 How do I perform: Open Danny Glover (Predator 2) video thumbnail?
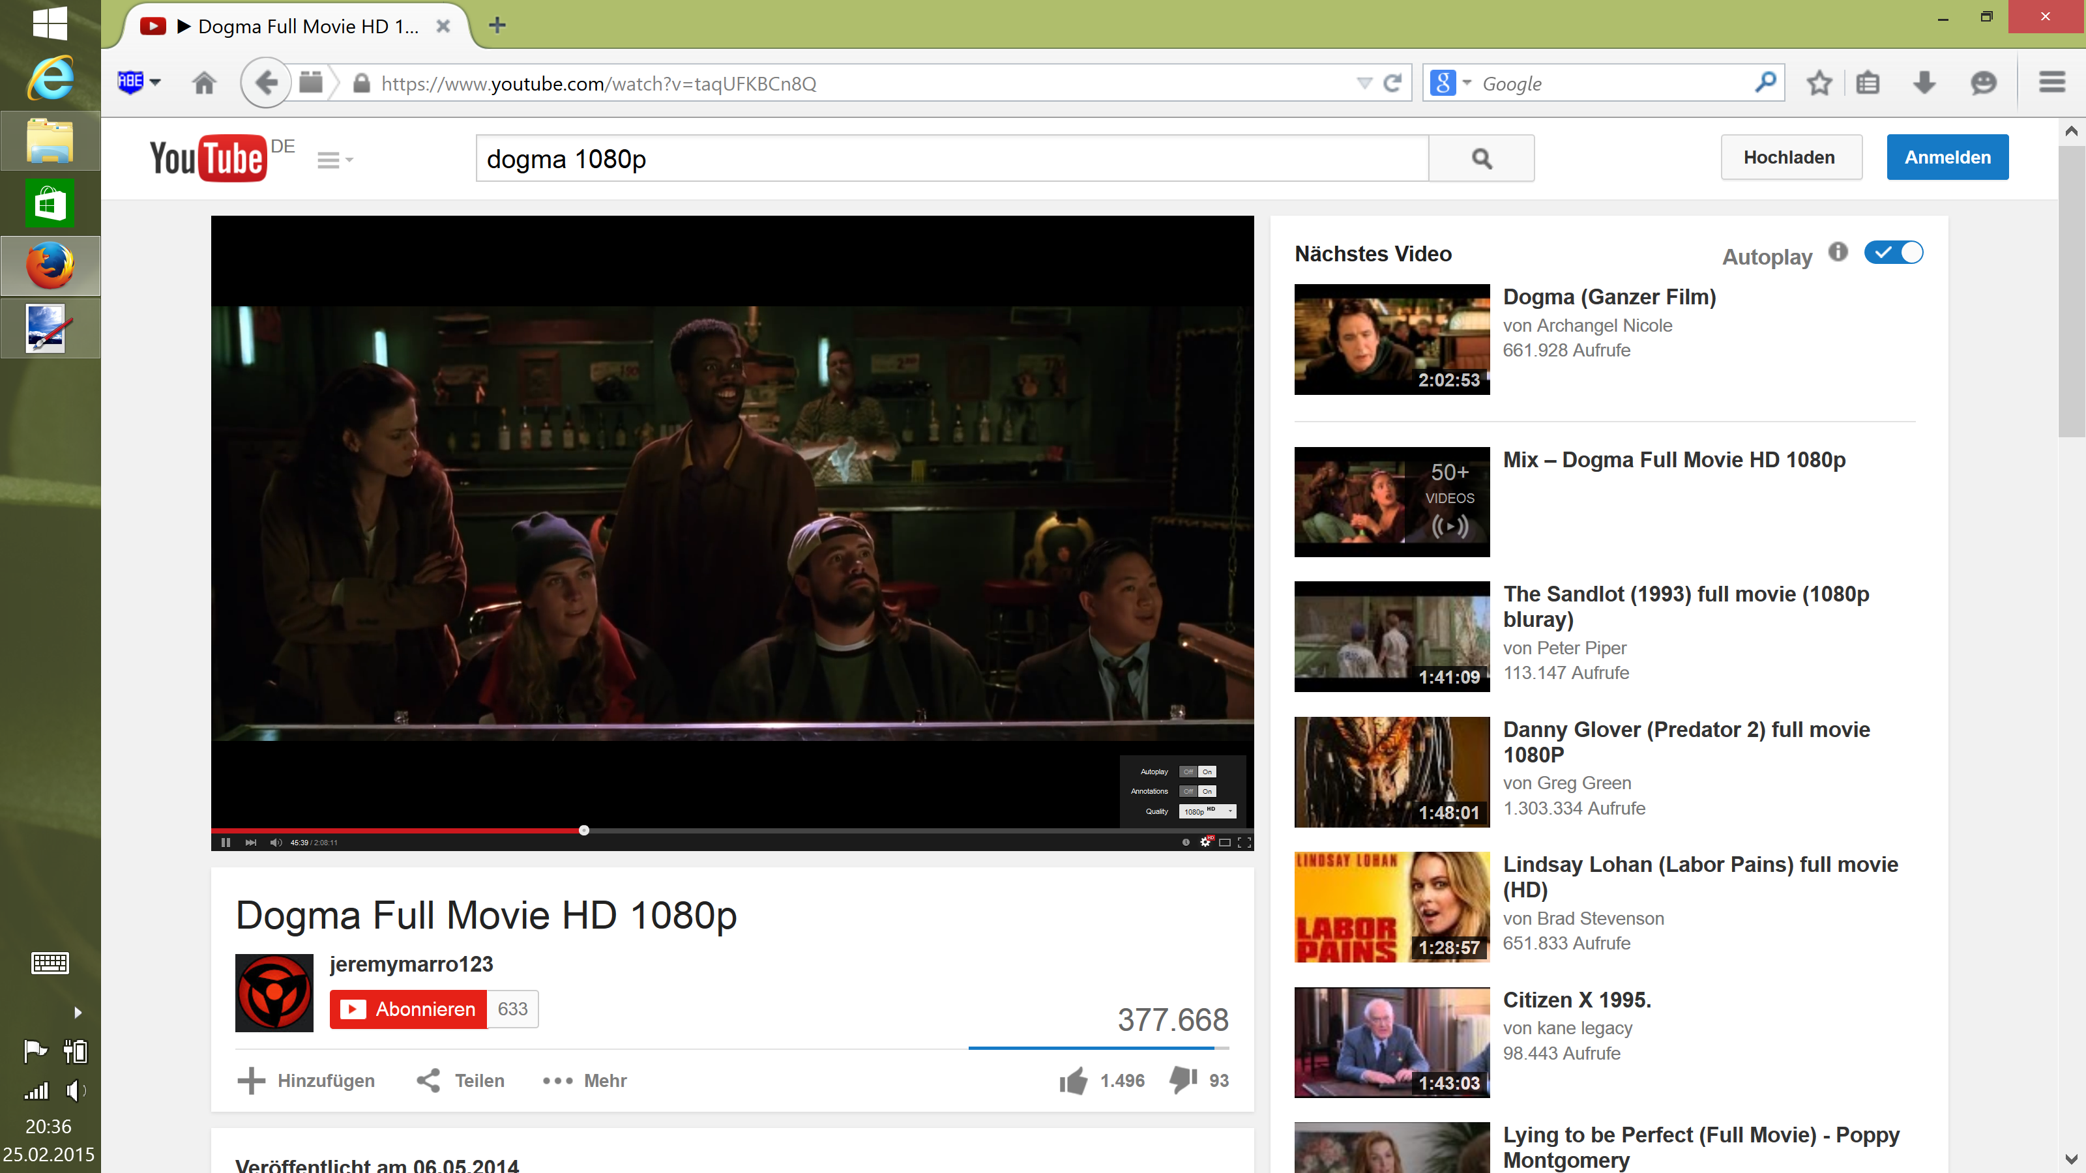pos(1391,772)
